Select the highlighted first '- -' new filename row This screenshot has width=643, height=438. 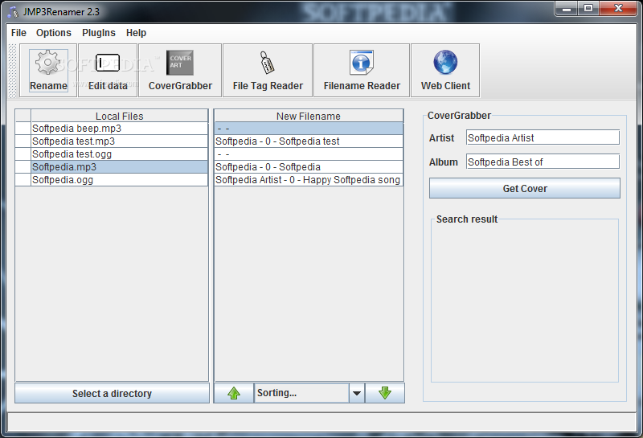pos(309,129)
